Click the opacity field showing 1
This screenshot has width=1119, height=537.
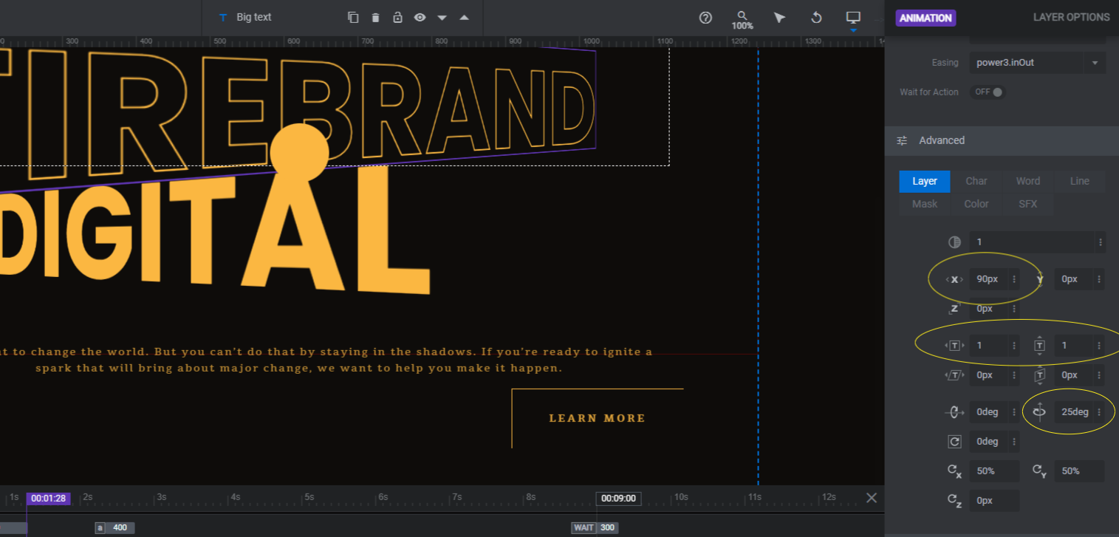coord(1032,242)
